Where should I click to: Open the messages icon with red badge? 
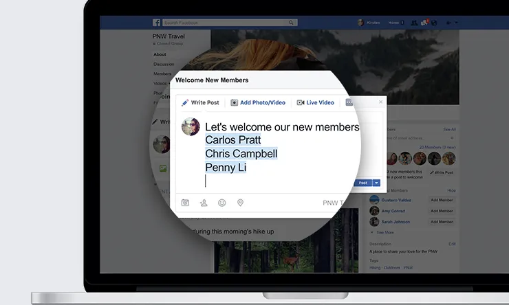424,23
